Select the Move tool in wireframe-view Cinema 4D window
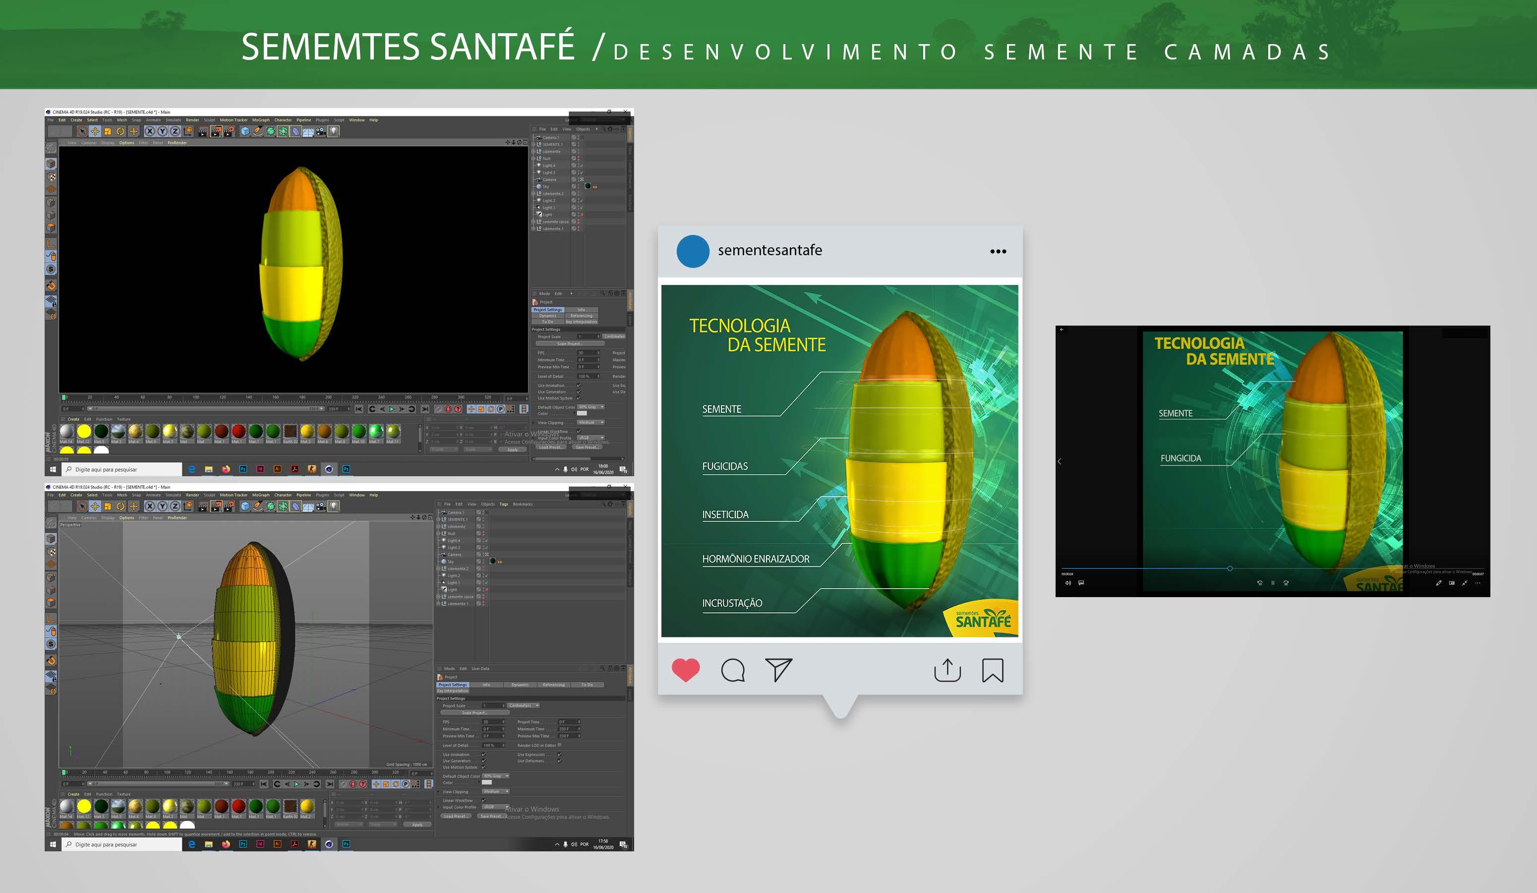The width and height of the screenshot is (1537, 893). (x=95, y=506)
